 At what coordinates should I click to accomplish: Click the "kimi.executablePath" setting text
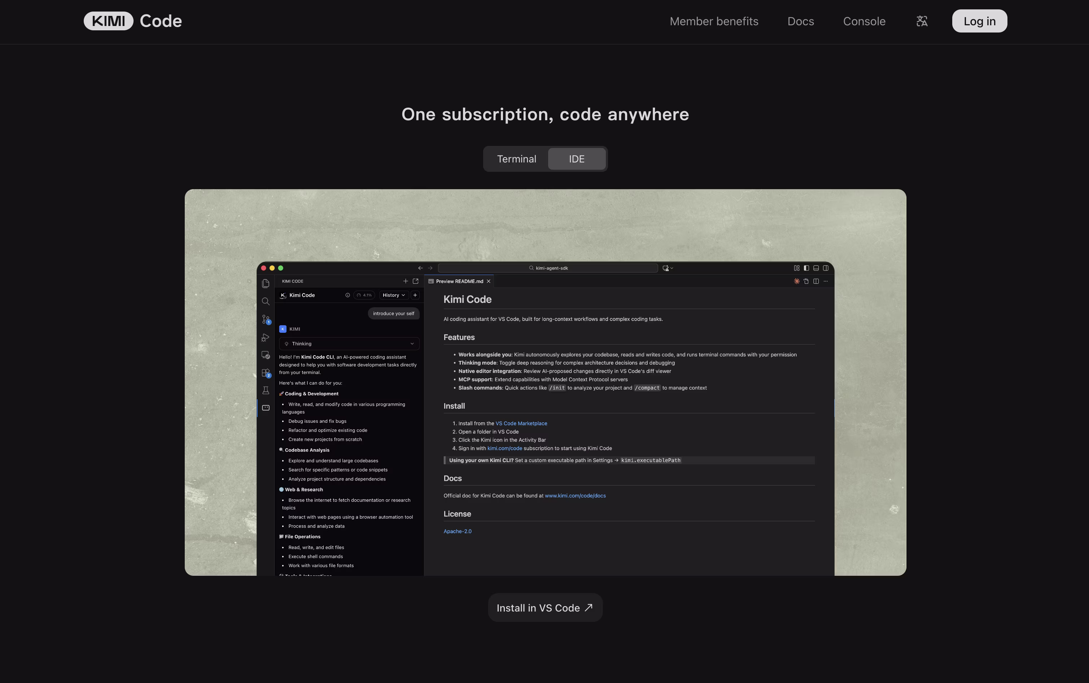[651, 460]
